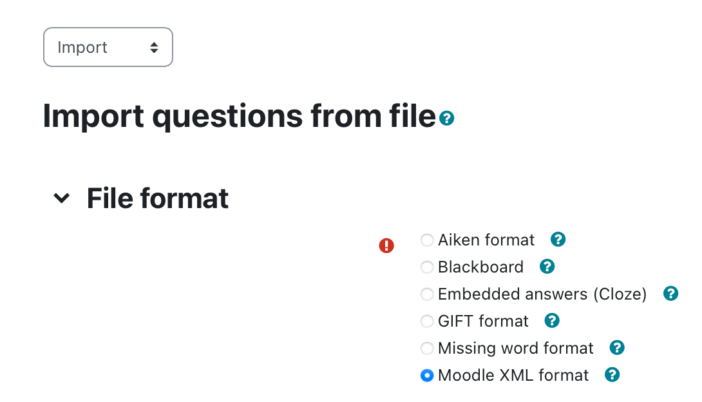
Task: Click the File format section heading
Action: (158, 198)
